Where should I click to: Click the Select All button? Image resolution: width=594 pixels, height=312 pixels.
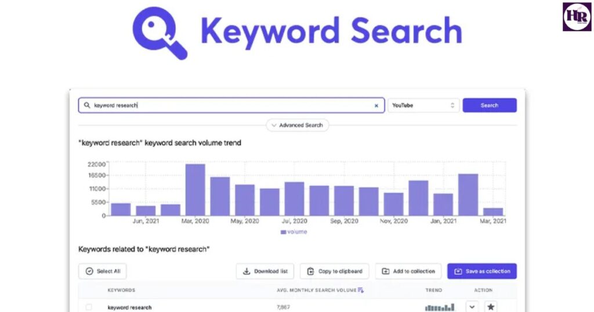point(103,271)
